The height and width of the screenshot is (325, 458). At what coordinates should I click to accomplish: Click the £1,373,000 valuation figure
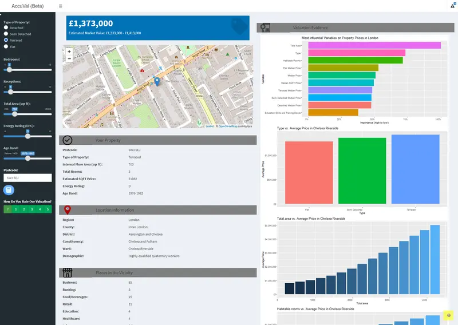pyautogui.click(x=91, y=23)
